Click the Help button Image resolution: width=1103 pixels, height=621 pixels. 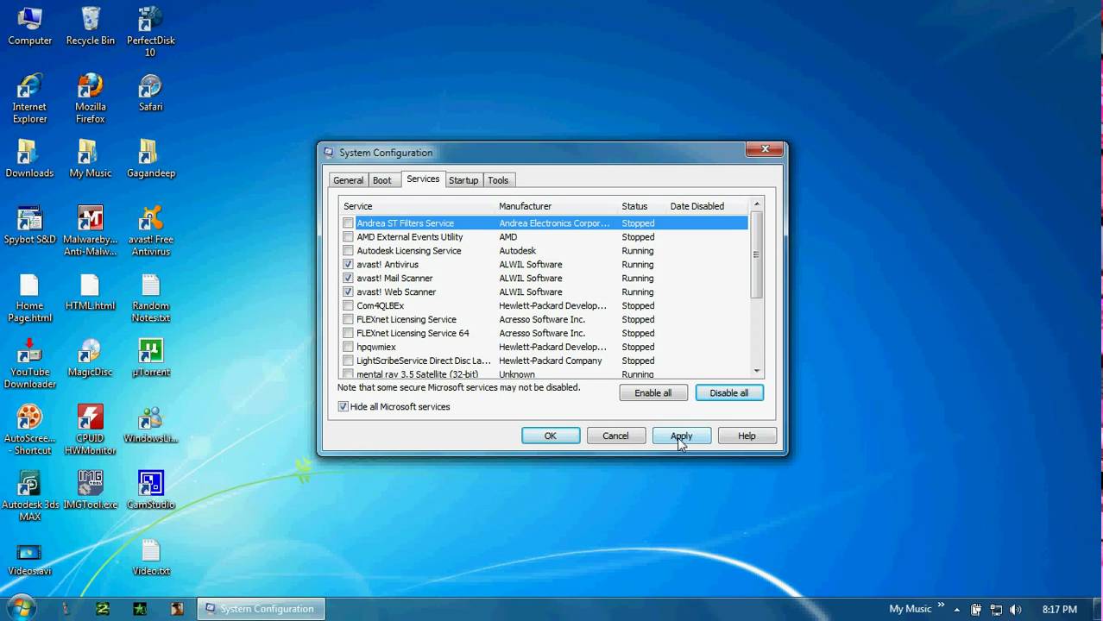pos(747,436)
